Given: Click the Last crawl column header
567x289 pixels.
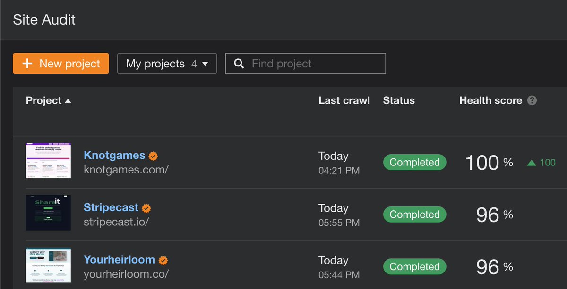Looking at the screenshot, I should tap(344, 100).
